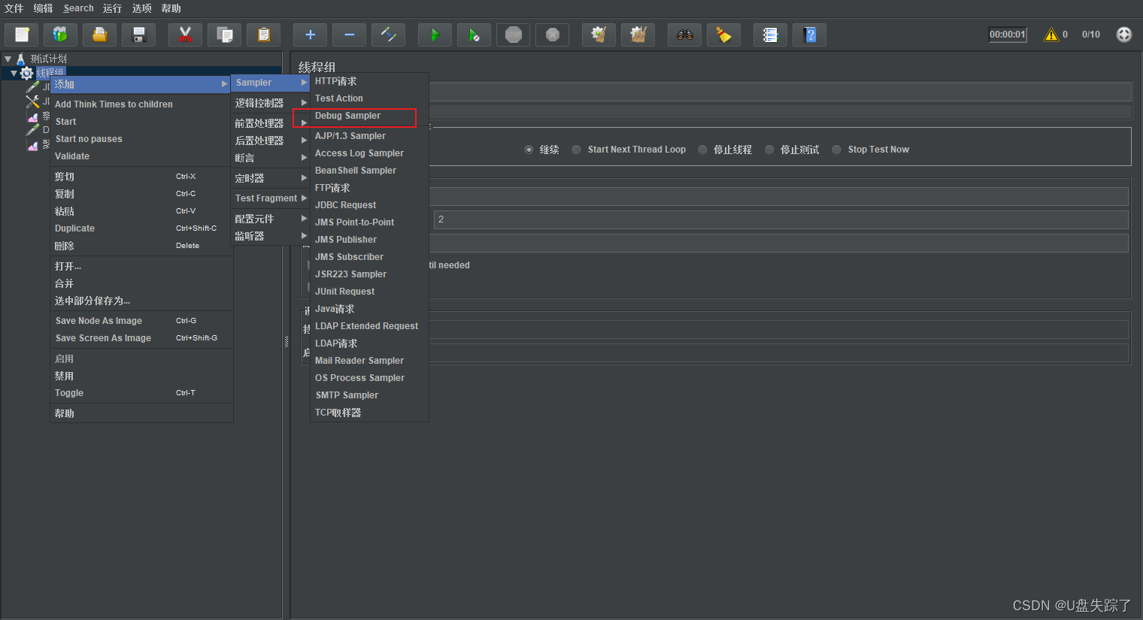1143x620 pixels.
Task: Click the shutdown toolbar icon
Action: click(x=552, y=35)
